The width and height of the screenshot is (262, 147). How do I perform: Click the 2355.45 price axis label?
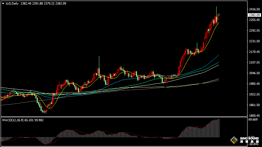(x=254, y=20)
